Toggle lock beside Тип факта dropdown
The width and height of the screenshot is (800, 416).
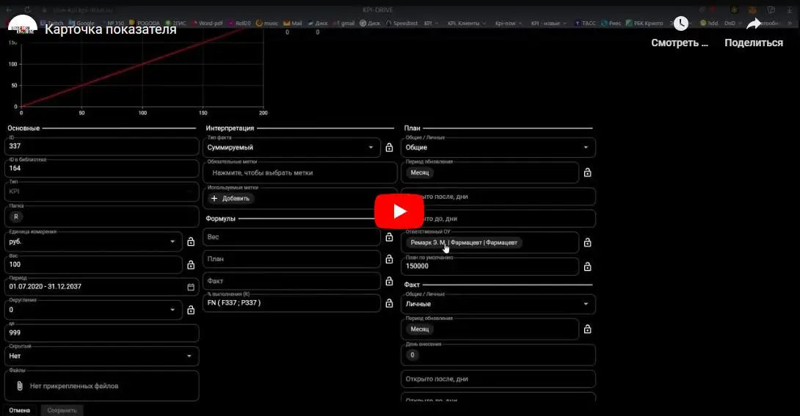click(389, 147)
